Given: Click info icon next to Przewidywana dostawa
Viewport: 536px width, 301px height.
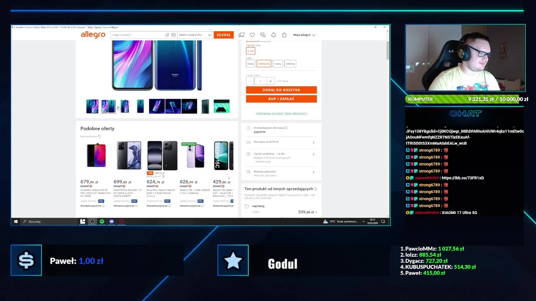Looking at the screenshot, I should tap(286, 128).
